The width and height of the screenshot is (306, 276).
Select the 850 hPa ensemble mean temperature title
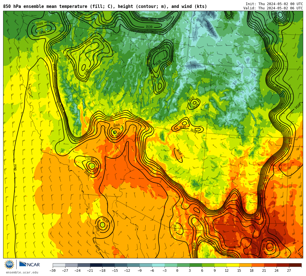(x=105, y=7)
